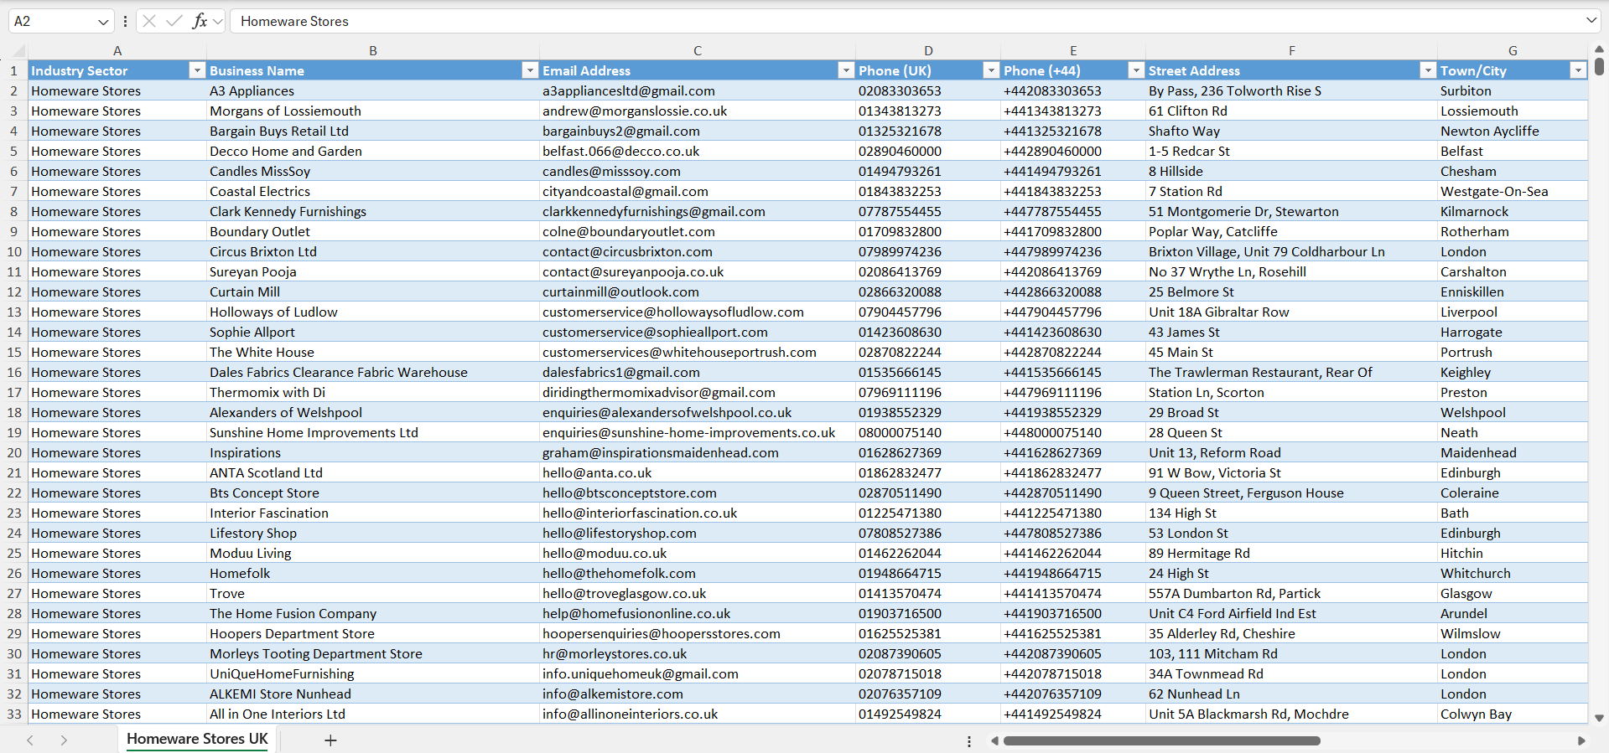The width and height of the screenshot is (1609, 753).
Task: Select the Homeware Stores UK sheet tab
Action: [197, 739]
